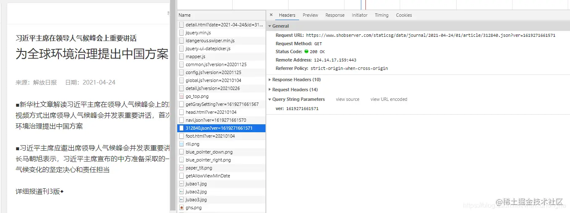Select the getGraySetting request
The width and height of the screenshot is (570, 213).
[x=221, y=104]
